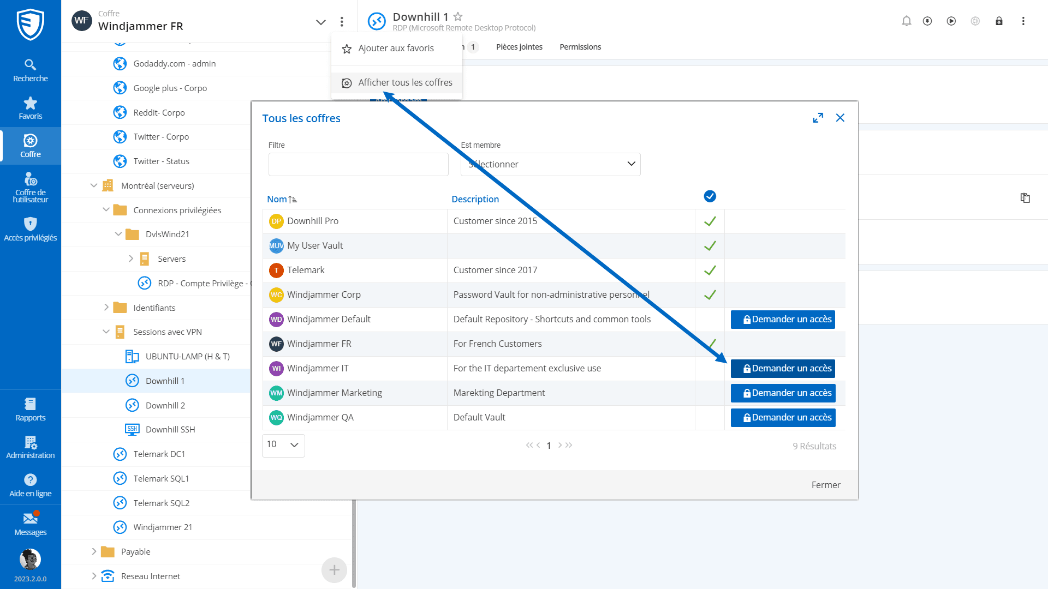
Task: Open the page size 10 dropdown
Action: (x=283, y=445)
